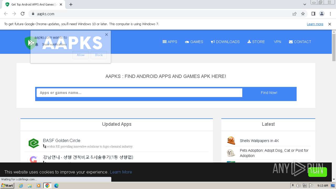Share this page from address bar
Viewport: 336px width, 189px height.
point(295,14)
